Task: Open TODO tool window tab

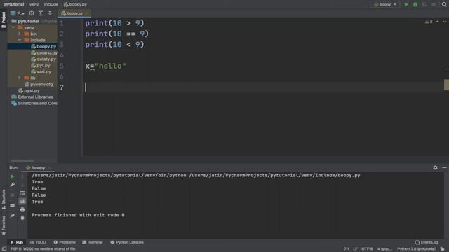Action: 38,242
